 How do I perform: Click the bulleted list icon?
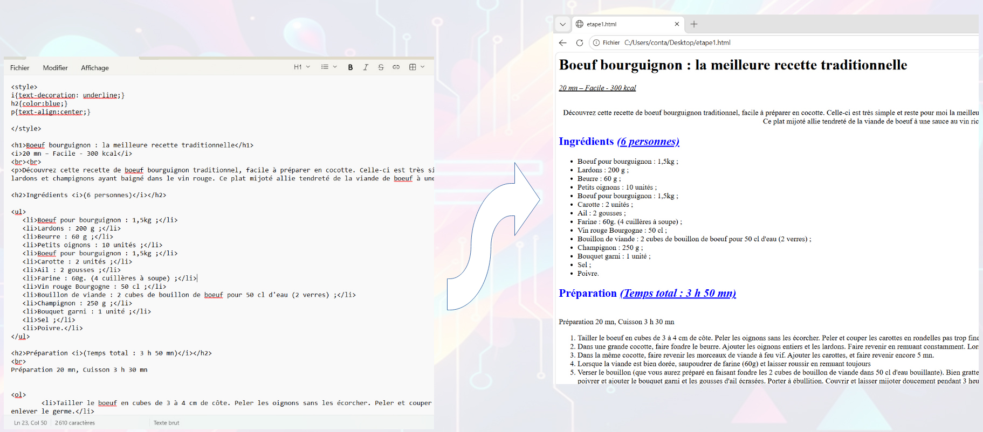click(x=325, y=67)
